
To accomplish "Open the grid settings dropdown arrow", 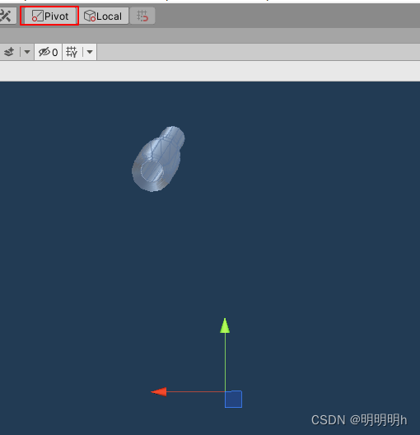I will coord(90,52).
